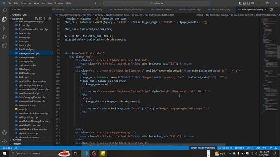Open the Source Control view
Image resolution: width=280 pixels, height=157 pixels.
click(x=4, y=28)
